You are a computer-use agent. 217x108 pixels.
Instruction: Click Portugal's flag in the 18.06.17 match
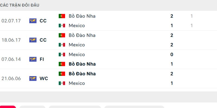pyautogui.click(x=62, y=35)
